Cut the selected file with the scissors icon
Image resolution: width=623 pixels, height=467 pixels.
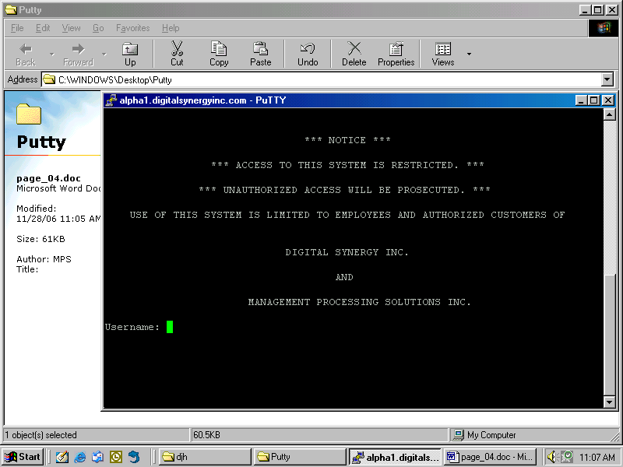click(177, 54)
